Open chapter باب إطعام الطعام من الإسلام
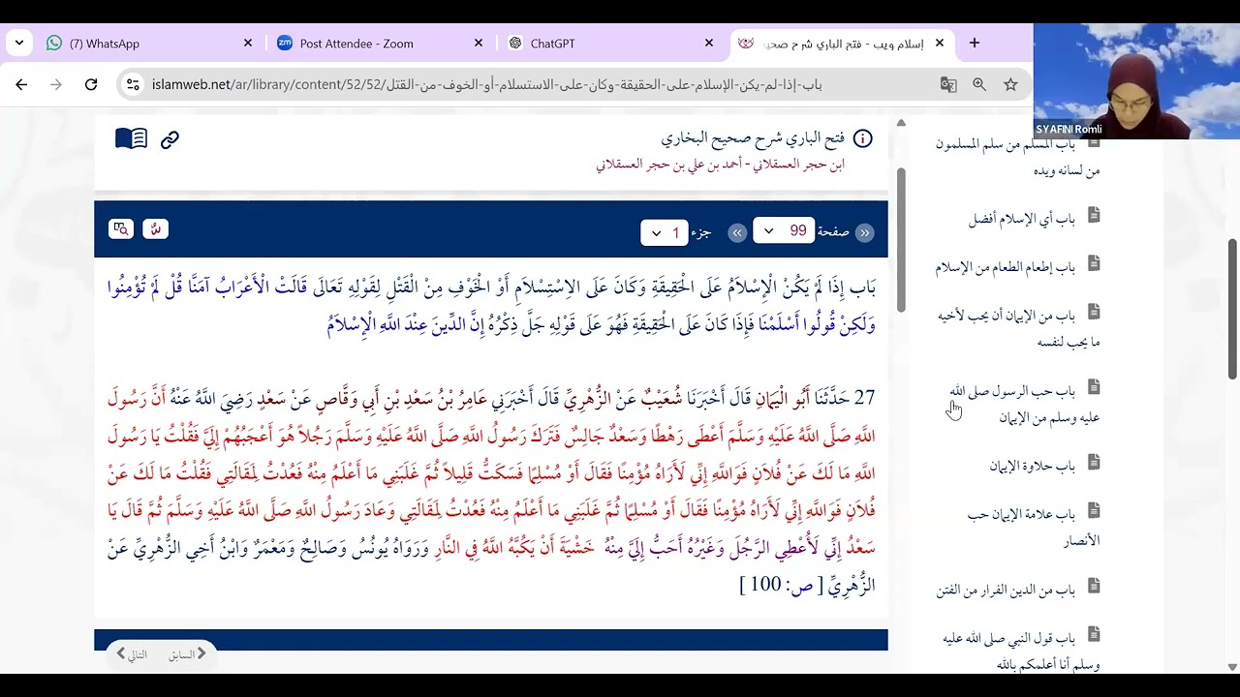Image resolution: width=1240 pixels, height=697 pixels. coord(1006,267)
